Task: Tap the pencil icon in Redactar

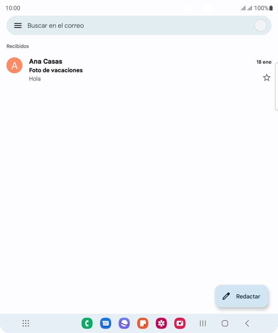Action: click(x=226, y=296)
